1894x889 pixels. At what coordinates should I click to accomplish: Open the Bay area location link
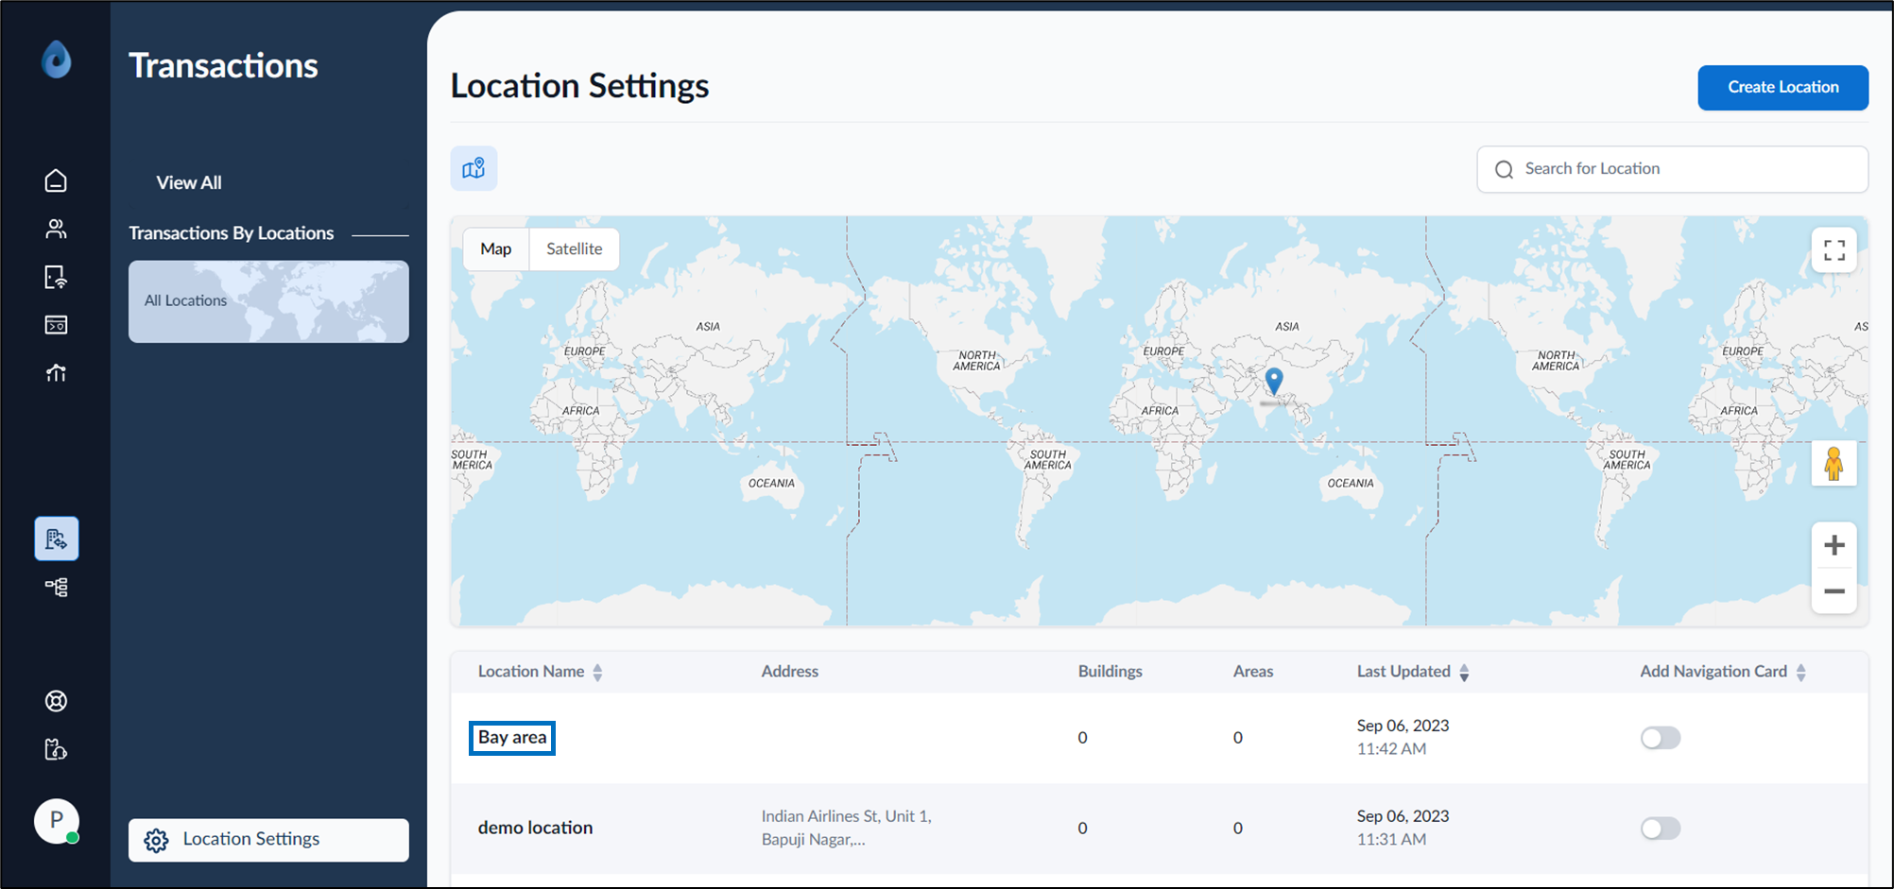512,738
